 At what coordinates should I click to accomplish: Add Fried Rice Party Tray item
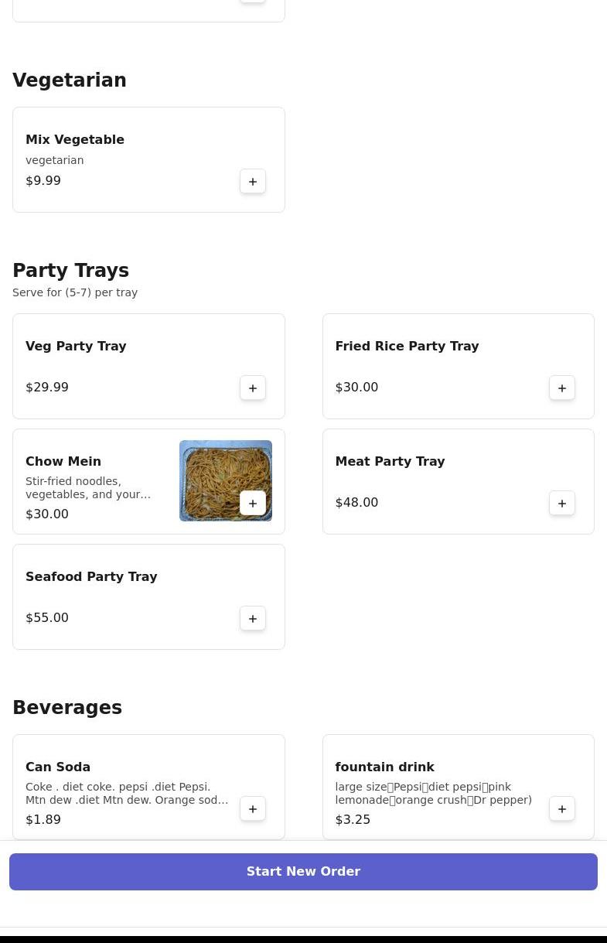click(x=562, y=388)
